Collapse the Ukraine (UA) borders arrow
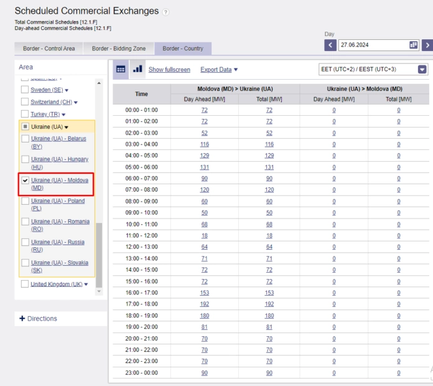Screen dimensions: 433x386 67,127
